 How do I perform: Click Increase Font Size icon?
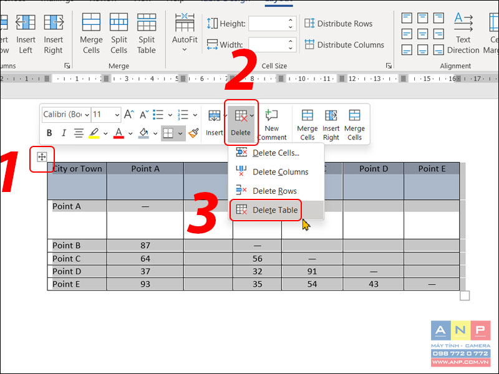pos(129,114)
